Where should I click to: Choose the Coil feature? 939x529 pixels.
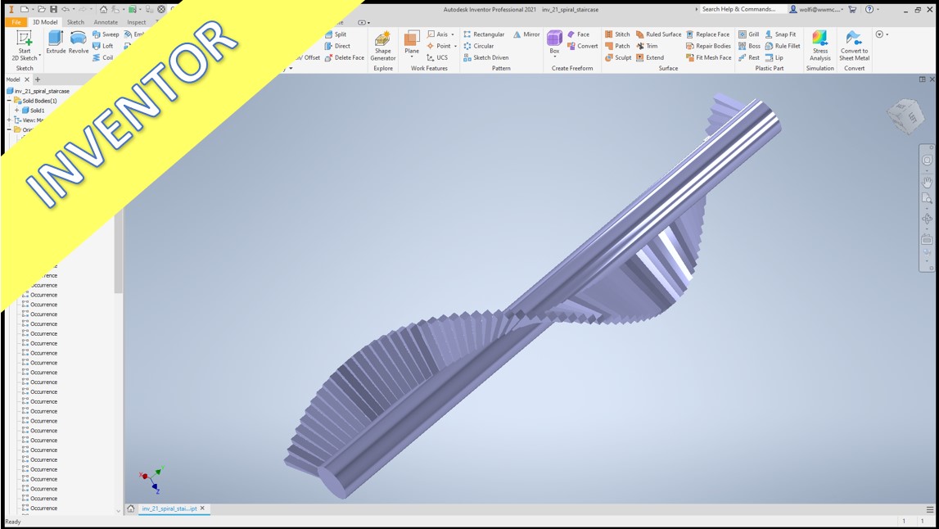point(103,57)
